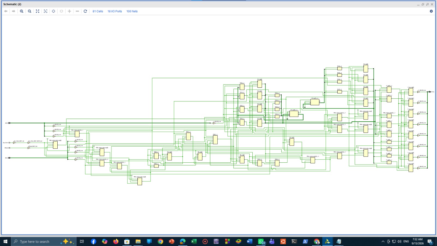The image size is (437, 246).
Task: Open the 100 Nets link
Action: [x=132, y=11]
